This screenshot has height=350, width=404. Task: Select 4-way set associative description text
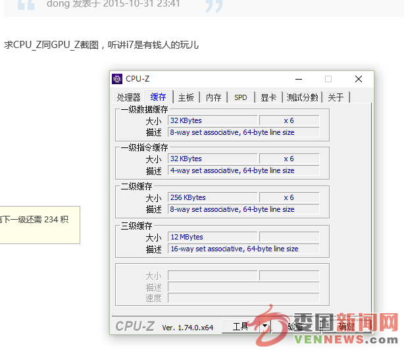tap(243, 170)
